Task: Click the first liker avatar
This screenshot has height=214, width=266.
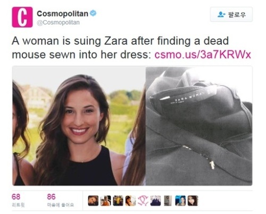Action: click(x=93, y=201)
